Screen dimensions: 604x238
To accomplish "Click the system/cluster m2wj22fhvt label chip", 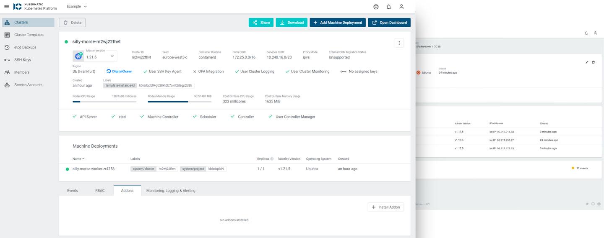I will [x=154, y=169].
